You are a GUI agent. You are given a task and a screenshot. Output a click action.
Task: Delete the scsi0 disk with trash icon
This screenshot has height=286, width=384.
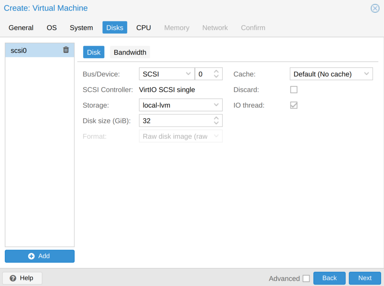tap(66, 50)
